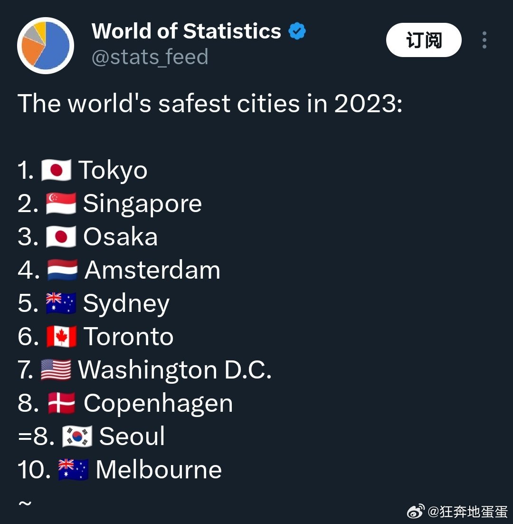513x524 pixels.
Task: Click the blue verified badge icon
Action: 297,32
